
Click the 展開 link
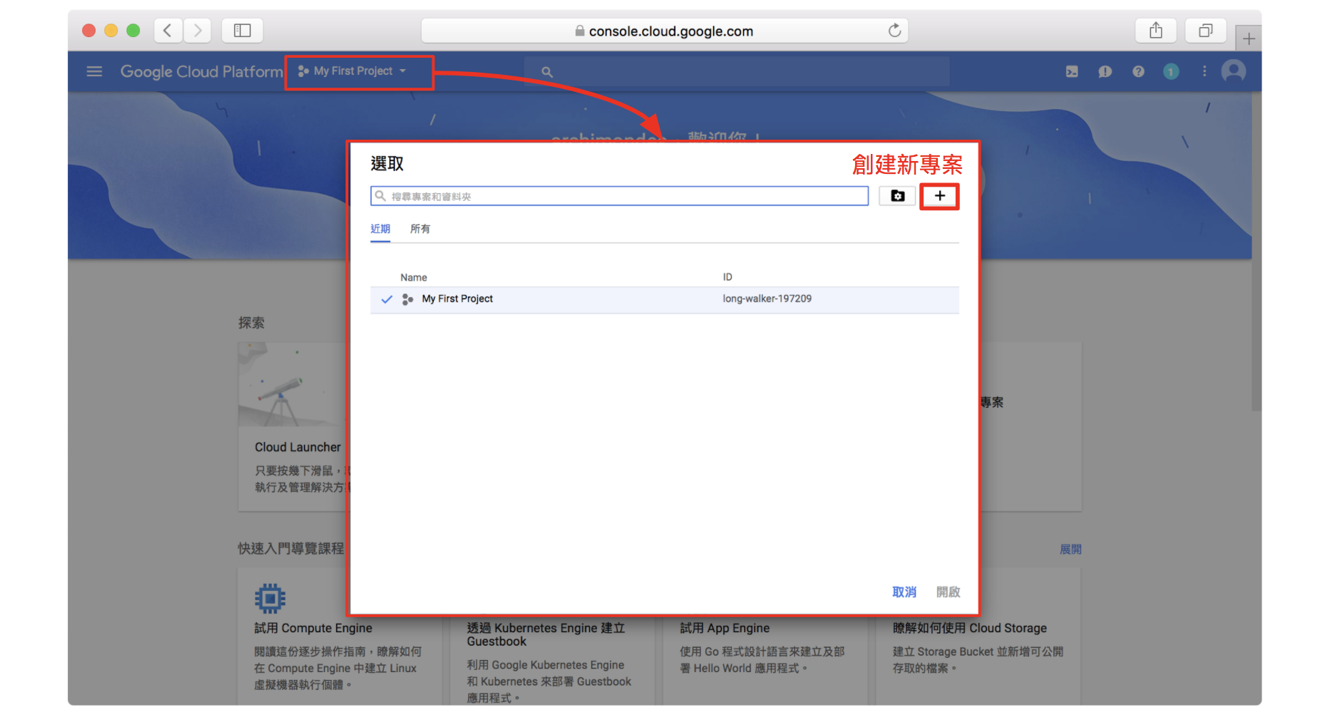pyautogui.click(x=1071, y=549)
